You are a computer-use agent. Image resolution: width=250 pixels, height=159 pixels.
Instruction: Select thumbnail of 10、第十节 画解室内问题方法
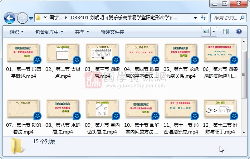[142, 109]
